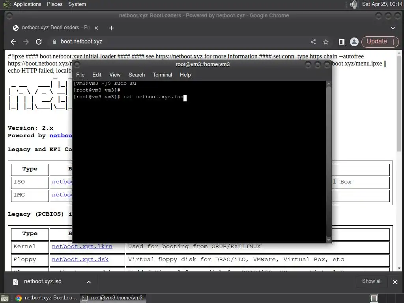
Task: Share this page icon
Action: (313, 42)
